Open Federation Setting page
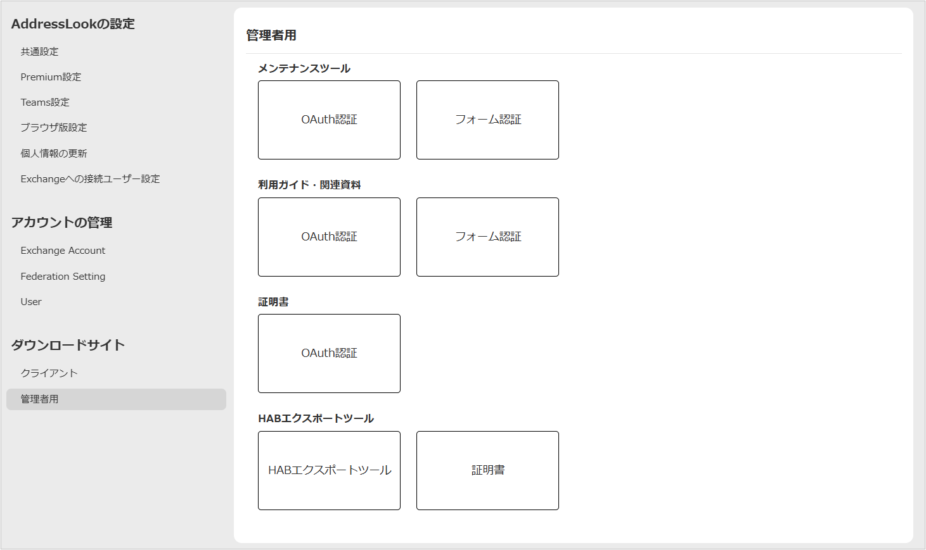This screenshot has width=926, height=550. 63,277
